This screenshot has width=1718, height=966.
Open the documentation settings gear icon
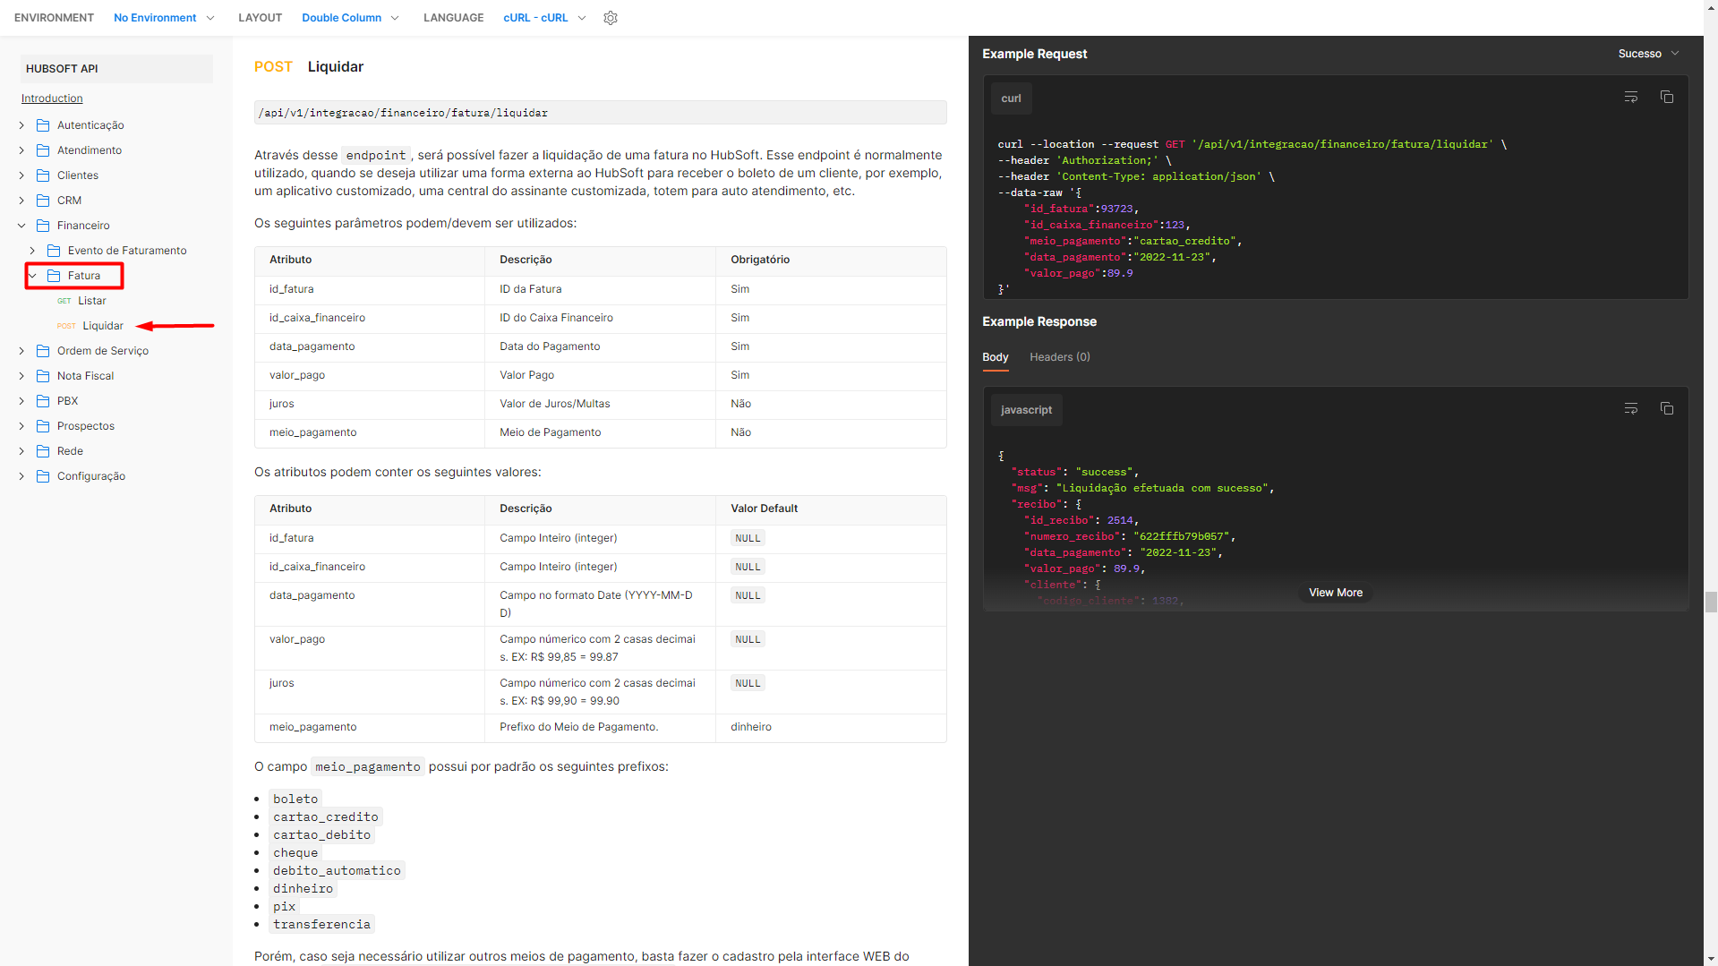(611, 18)
